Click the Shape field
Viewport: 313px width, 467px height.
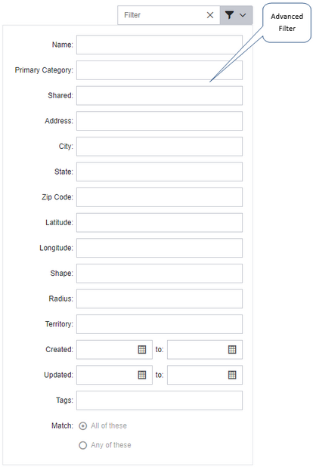coord(160,274)
